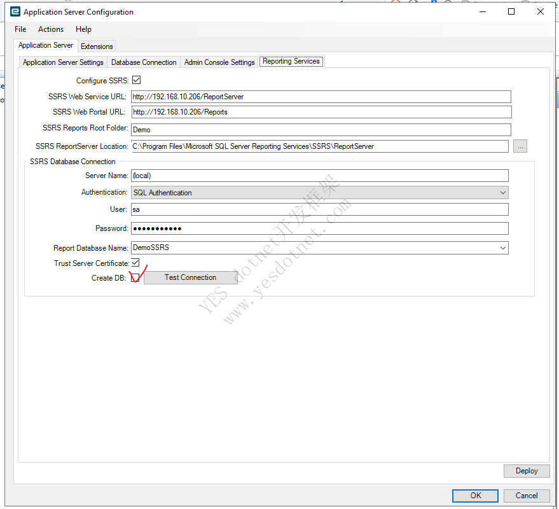Click the application icon in title bar
The image size is (559, 509).
click(x=15, y=11)
